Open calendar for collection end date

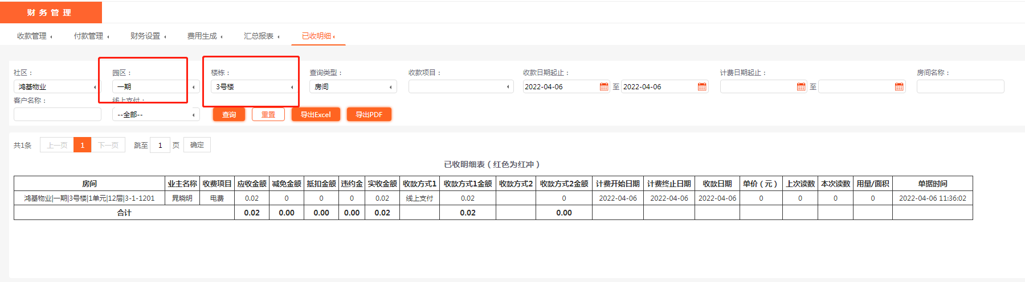(x=702, y=87)
